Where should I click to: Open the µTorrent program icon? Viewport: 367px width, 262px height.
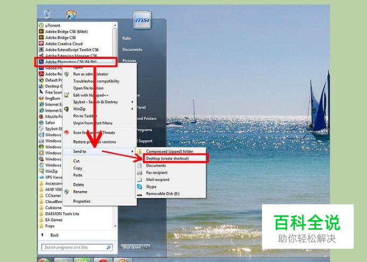pos(41,25)
